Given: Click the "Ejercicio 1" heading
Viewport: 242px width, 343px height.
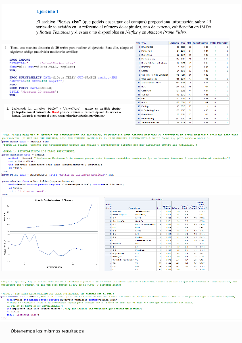Looking at the screenshot, I should [47, 13].
